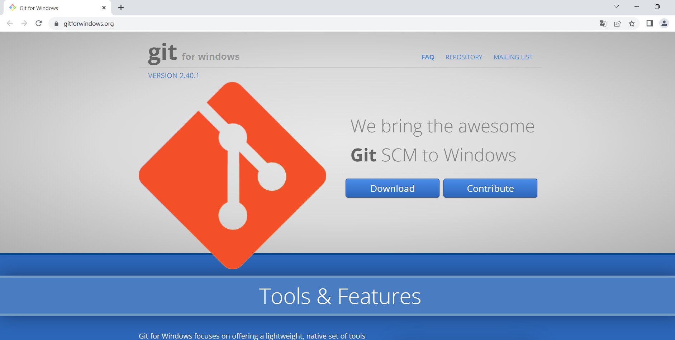Image resolution: width=675 pixels, height=340 pixels.
Task: Open a new browser tab with the plus button
Action: coord(121,8)
